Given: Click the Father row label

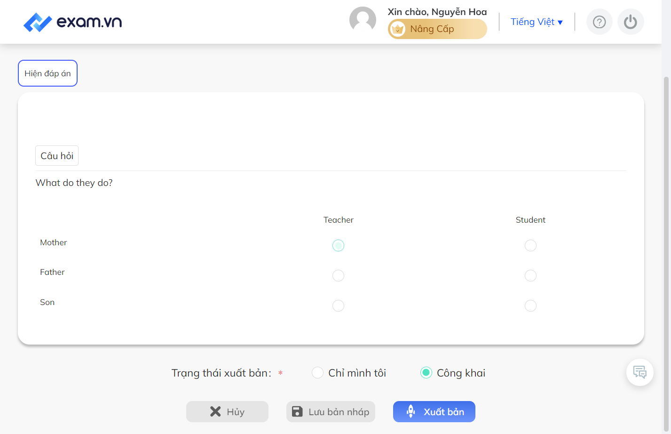Looking at the screenshot, I should 52,272.
